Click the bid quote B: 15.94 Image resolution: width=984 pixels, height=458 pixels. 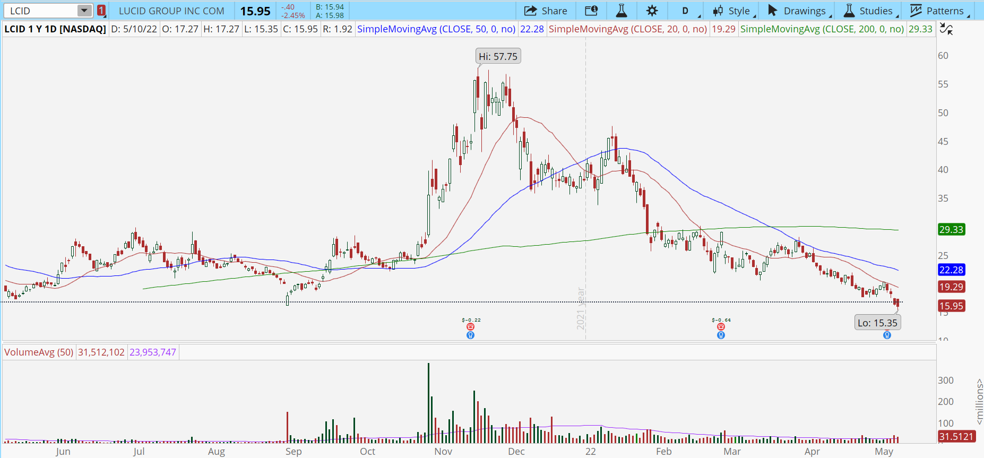[x=330, y=7]
